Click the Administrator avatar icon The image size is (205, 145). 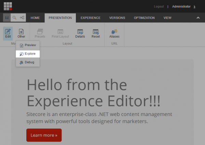click(194, 7)
